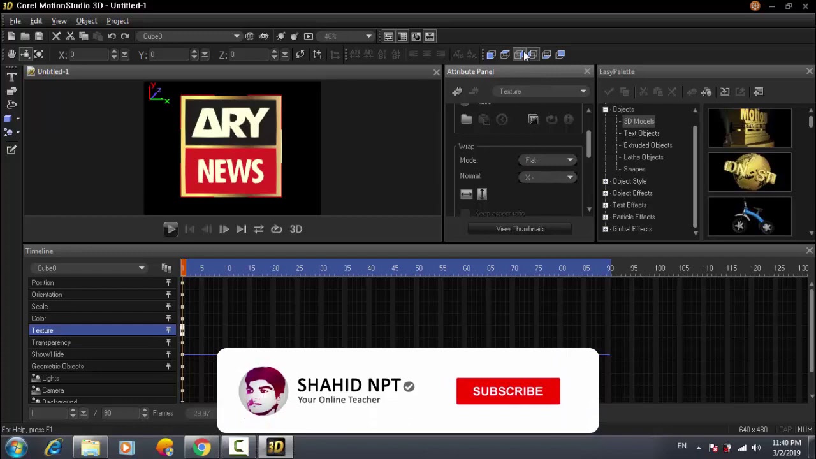Image resolution: width=816 pixels, height=459 pixels.
Task: Click the edit pencil tool in left toolbar
Action: (11, 150)
